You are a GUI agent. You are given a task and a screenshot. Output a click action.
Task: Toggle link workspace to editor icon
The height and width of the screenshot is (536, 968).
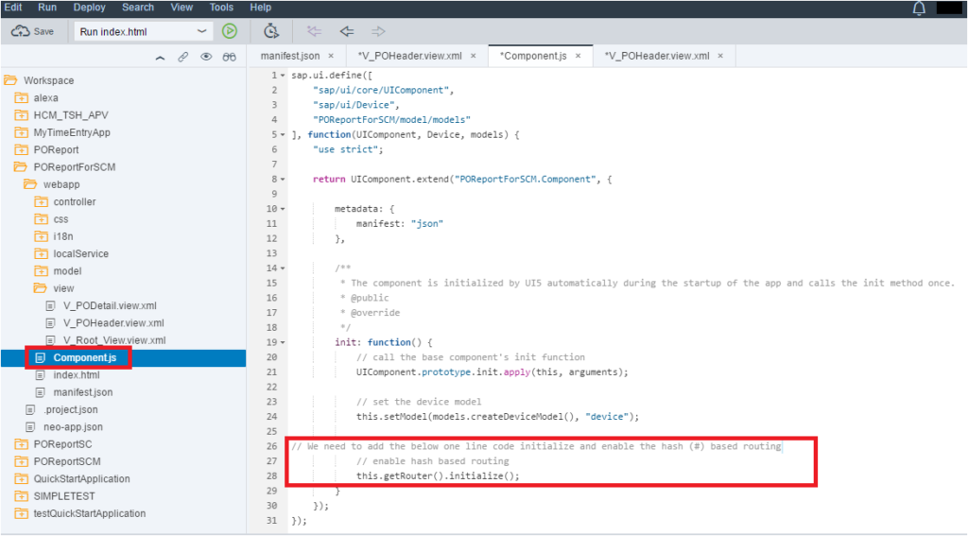tap(183, 57)
